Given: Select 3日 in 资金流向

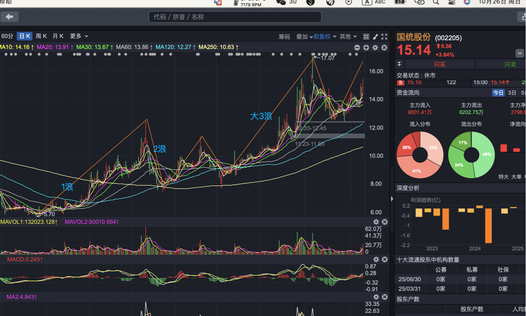Looking at the screenshot, I should pyautogui.click(x=512, y=93).
